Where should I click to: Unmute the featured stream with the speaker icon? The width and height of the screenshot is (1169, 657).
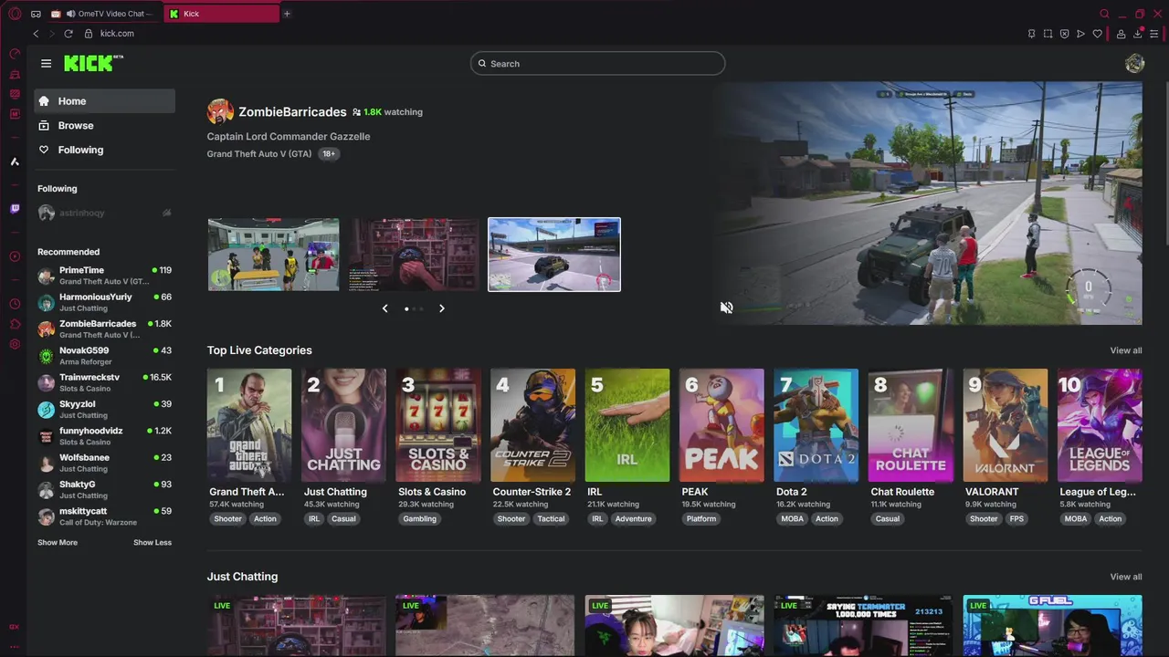[726, 308]
